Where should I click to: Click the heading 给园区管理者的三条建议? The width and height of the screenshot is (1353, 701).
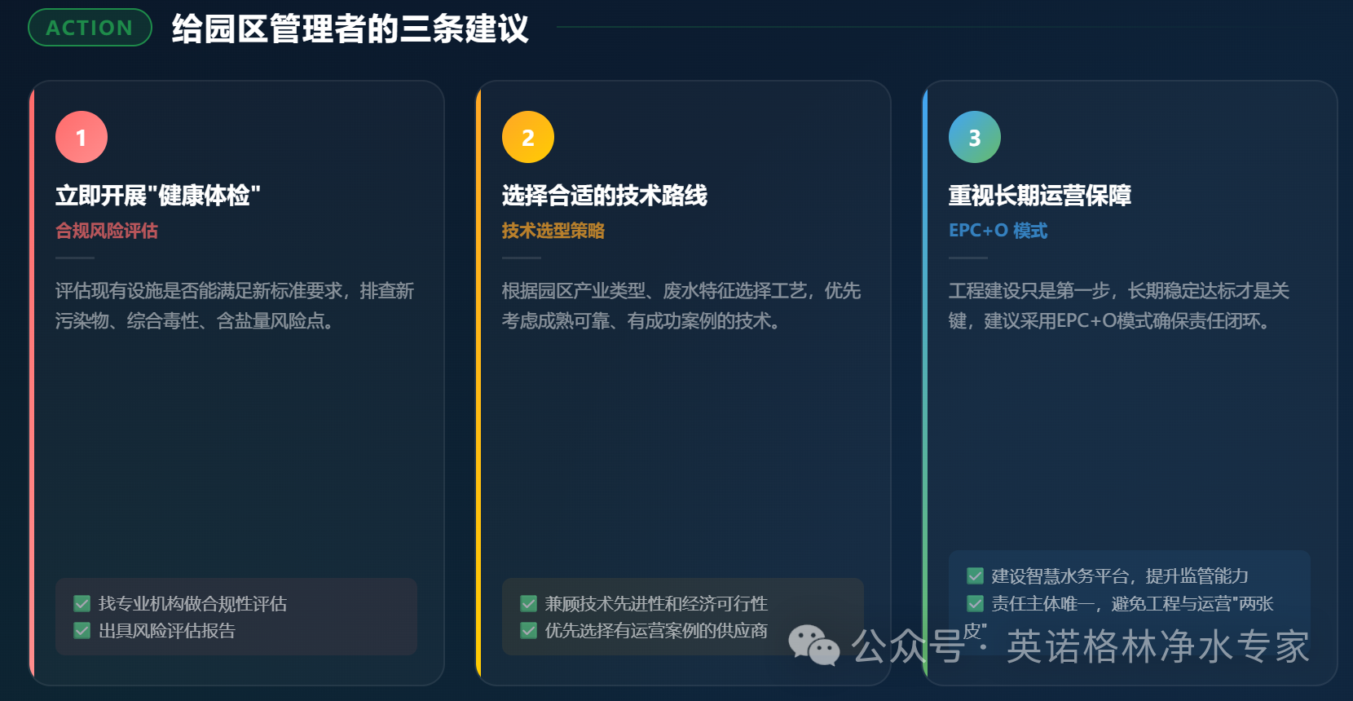pos(350,29)
